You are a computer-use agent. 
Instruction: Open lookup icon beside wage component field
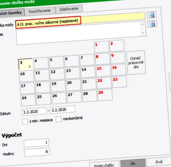152,15
